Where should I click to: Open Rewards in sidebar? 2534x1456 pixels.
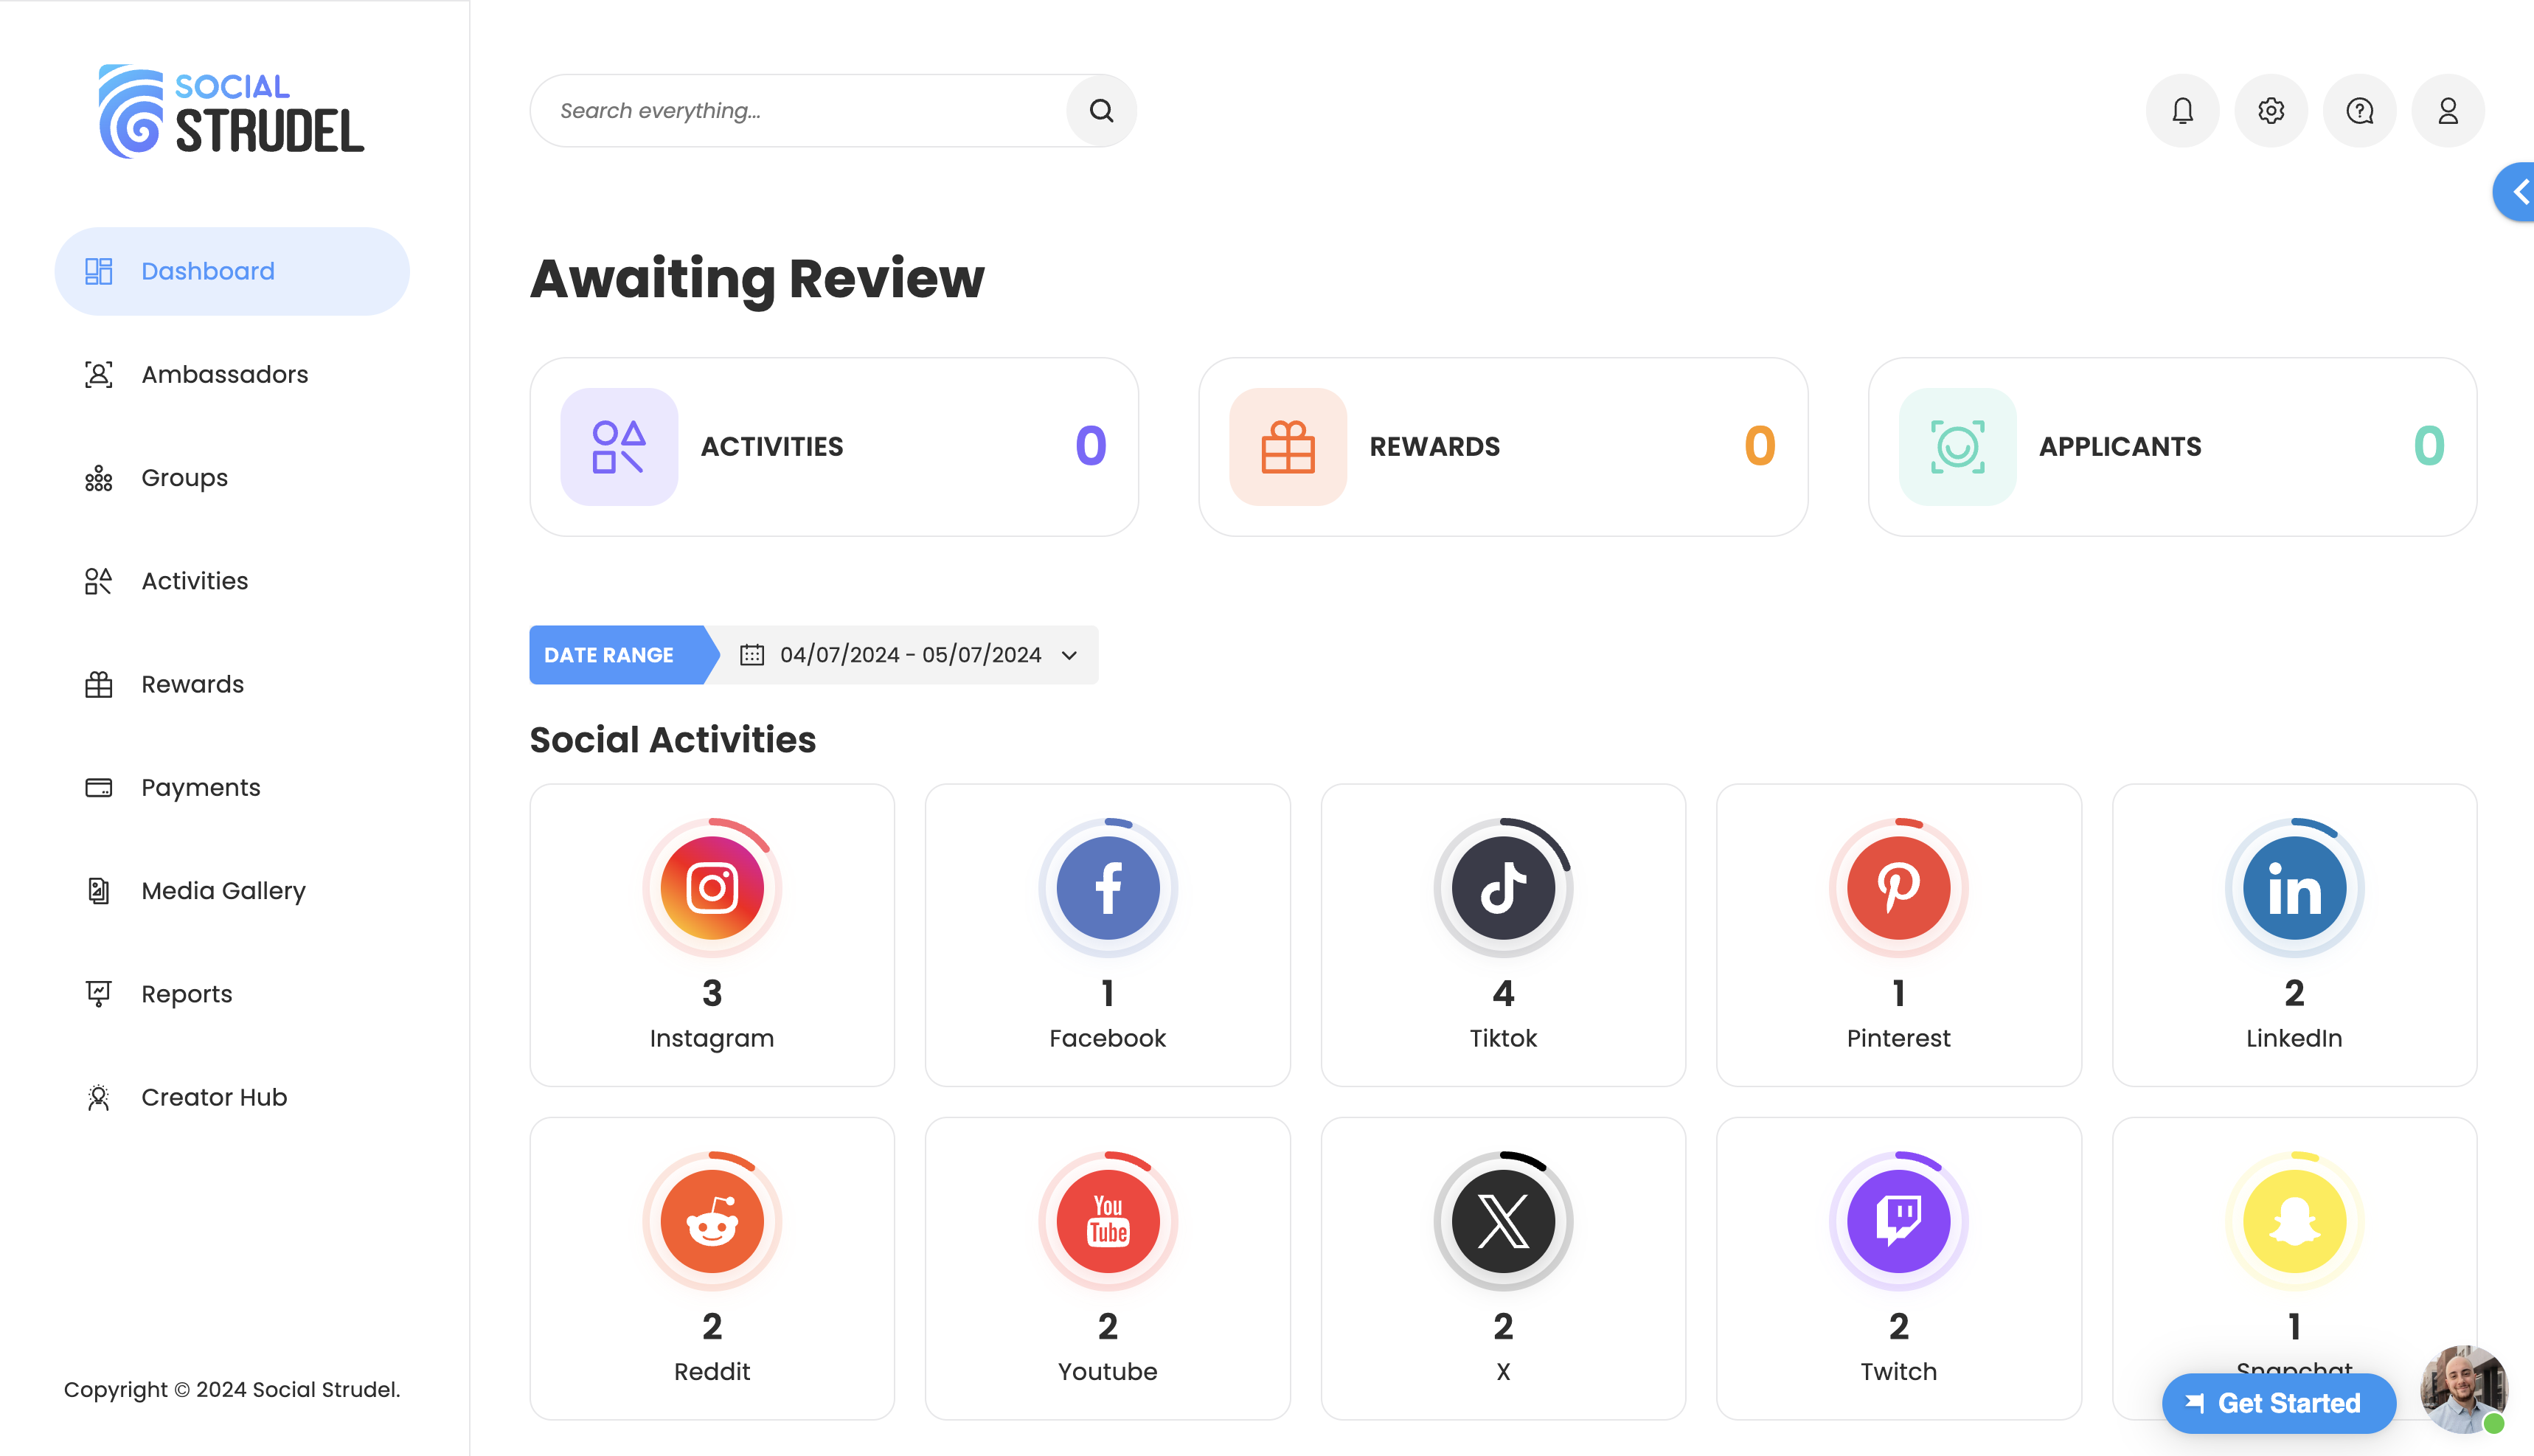coord(232,684)
